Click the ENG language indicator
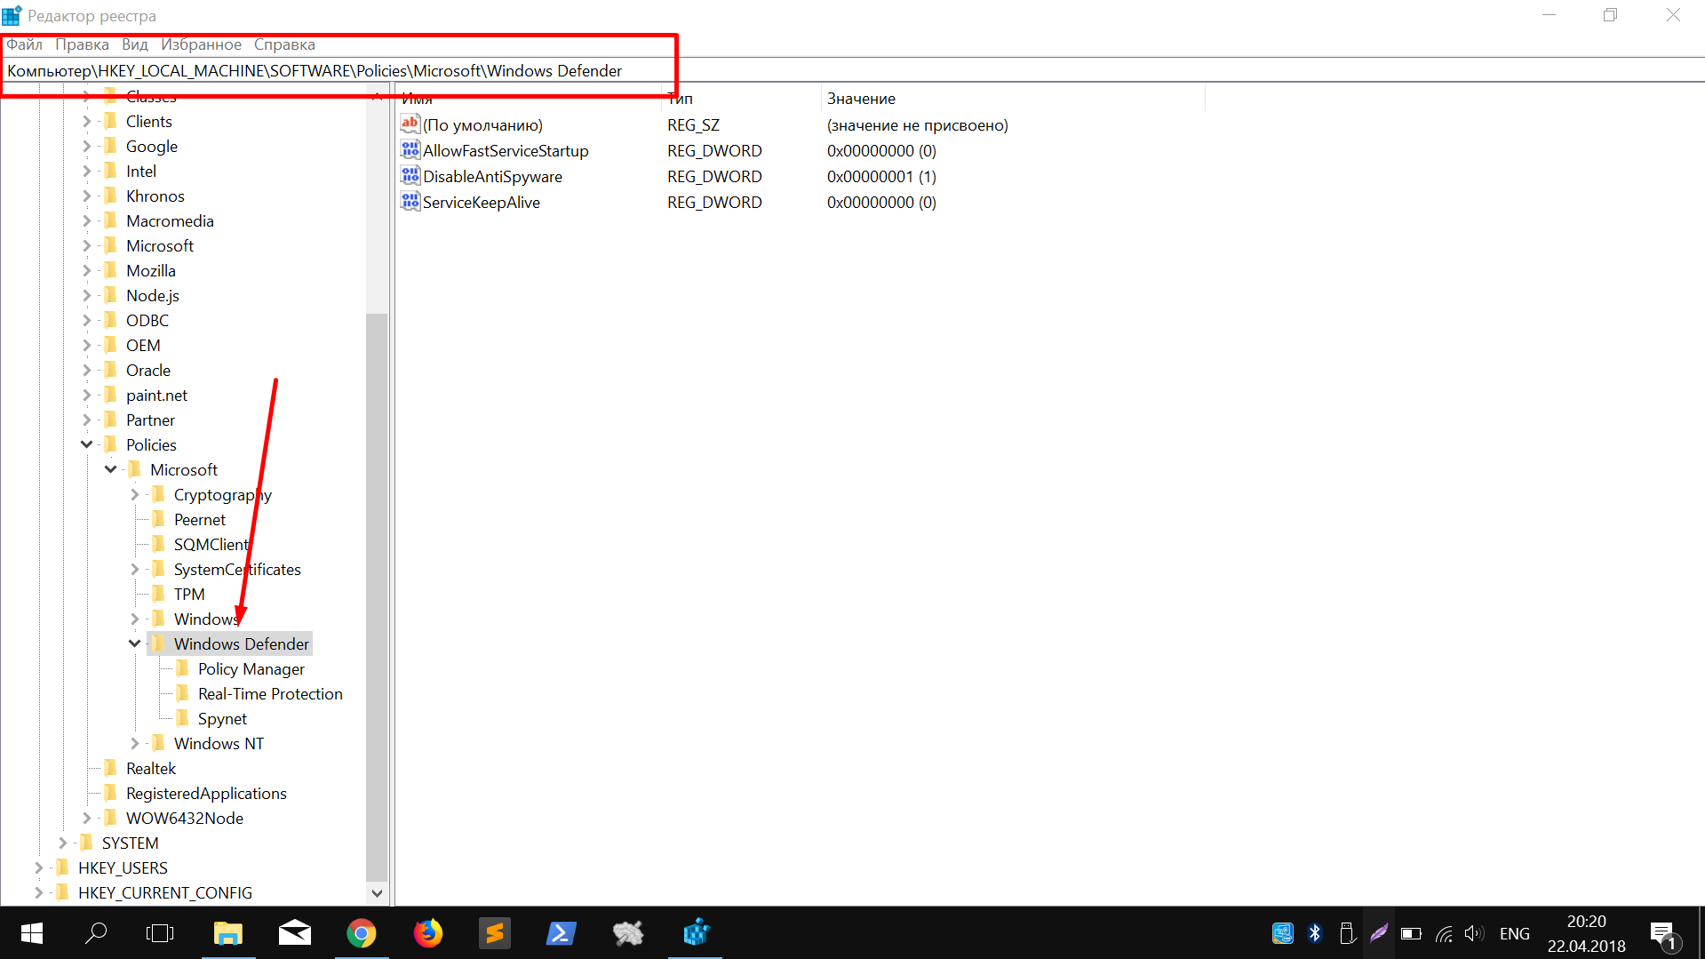The width and height of the screenshot is (1705, 959). coord(1515,933)
